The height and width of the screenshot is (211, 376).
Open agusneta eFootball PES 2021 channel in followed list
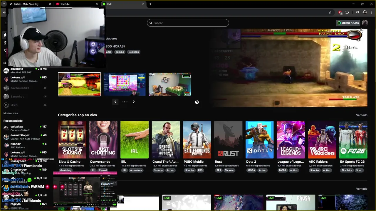25,71
